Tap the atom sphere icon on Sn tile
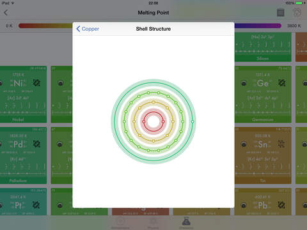307x230 pixels. [x=244, y=144]
